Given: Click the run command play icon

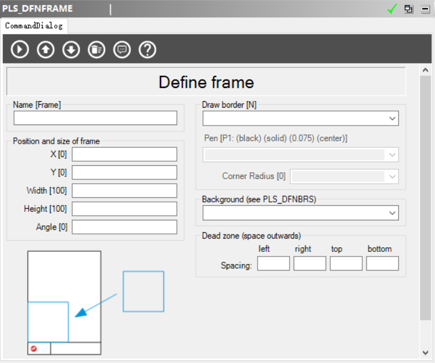Looking at the screenshot, I should coord(20,49).
